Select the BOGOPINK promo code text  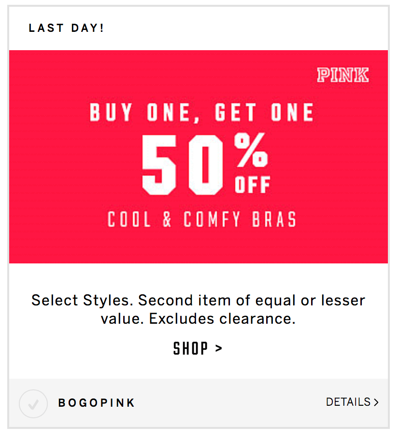(97, 403)
